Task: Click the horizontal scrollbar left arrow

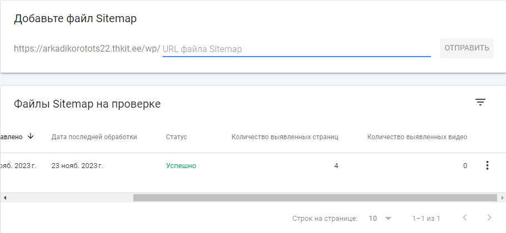Action: (4, 197)
